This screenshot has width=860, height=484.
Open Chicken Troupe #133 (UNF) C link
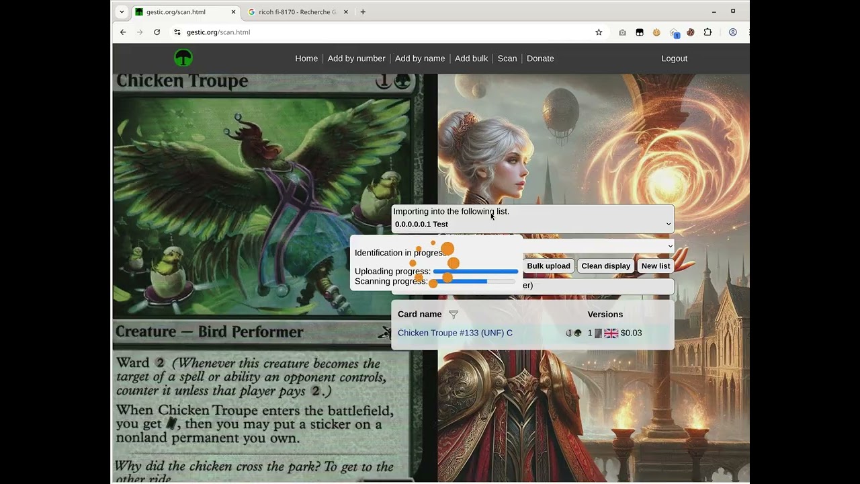click(x=455, y=333)
